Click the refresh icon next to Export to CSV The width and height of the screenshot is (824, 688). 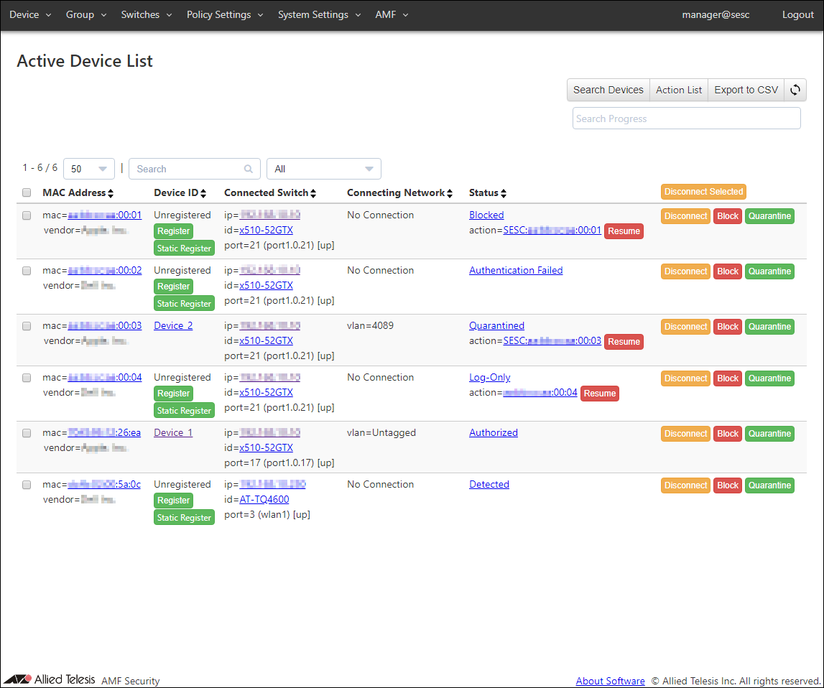coord(795,90)
